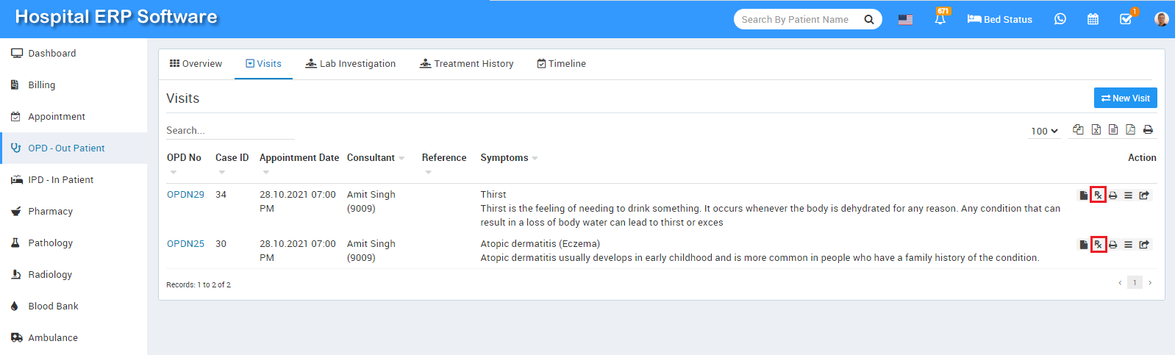Open the calendar icon in header
This screenshot has width=1175, height=355.
click(x=1093, y=19)
